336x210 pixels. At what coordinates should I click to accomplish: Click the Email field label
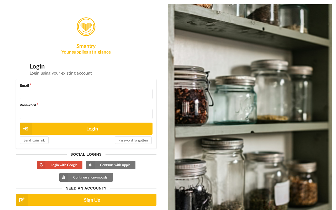pyautogui.click(x=24, y=85)
